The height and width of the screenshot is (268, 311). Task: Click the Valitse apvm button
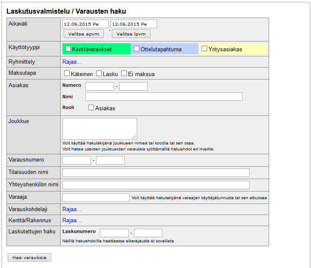click(x=83, y=34)
